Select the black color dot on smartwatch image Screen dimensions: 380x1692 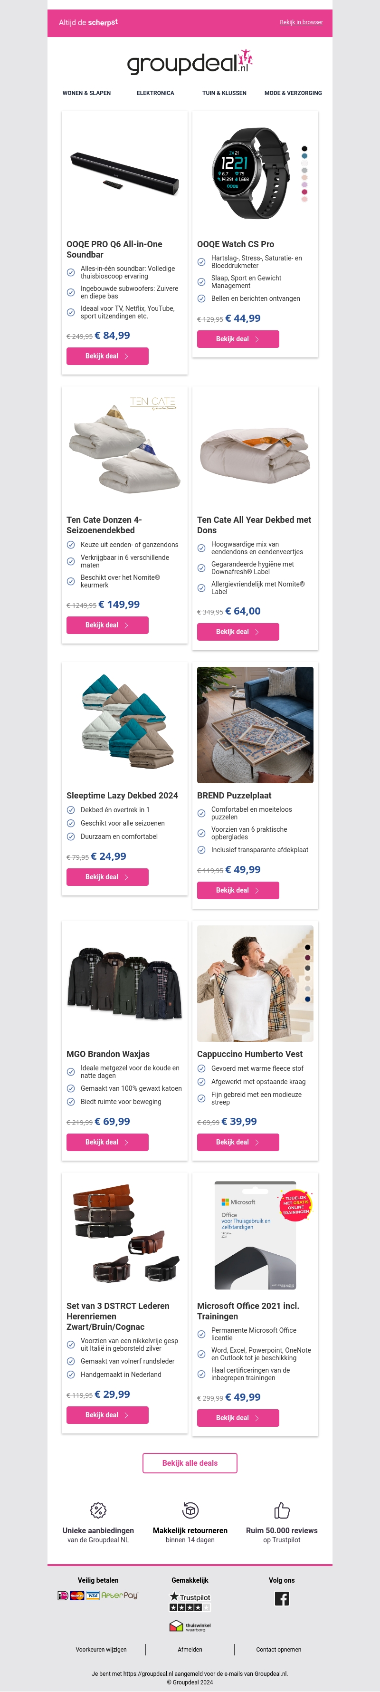click(304, 148)
